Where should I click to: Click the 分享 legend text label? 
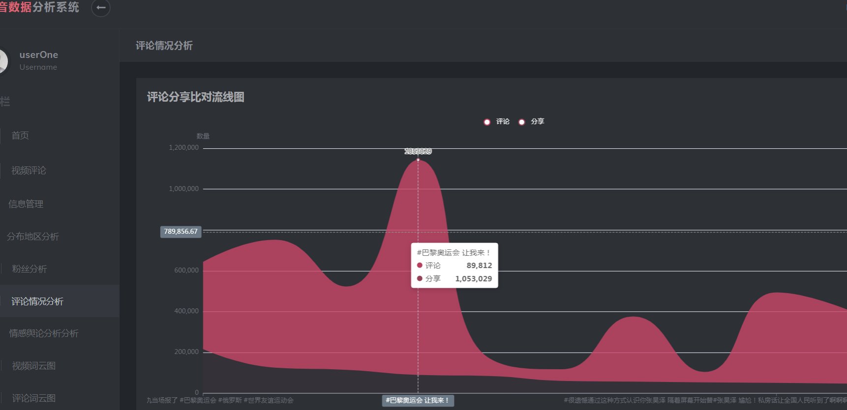[538, 121]
